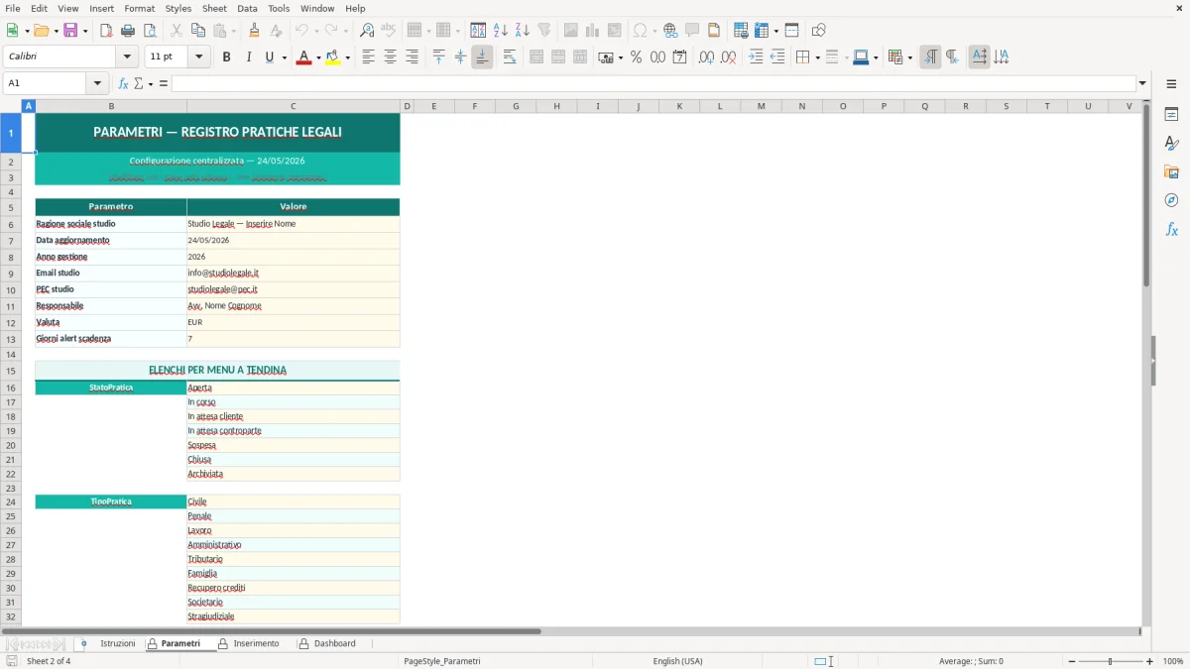Toggle Center Horizontally alignment
Image resolution: width=1190 pixels, height=669 pixels.
coord(390,57)
